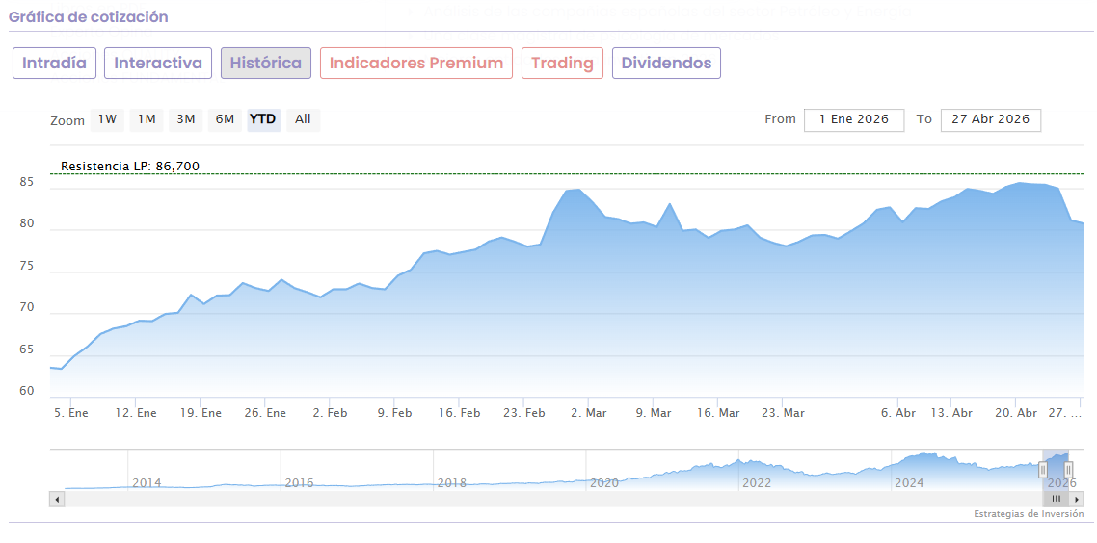
Task: Select the 3M zoom range
Action: 186,119
